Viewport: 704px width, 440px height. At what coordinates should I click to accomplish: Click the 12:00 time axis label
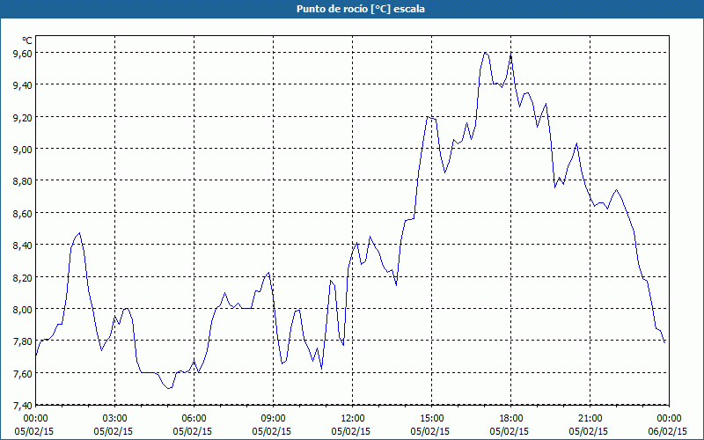(x=353, y=419)
